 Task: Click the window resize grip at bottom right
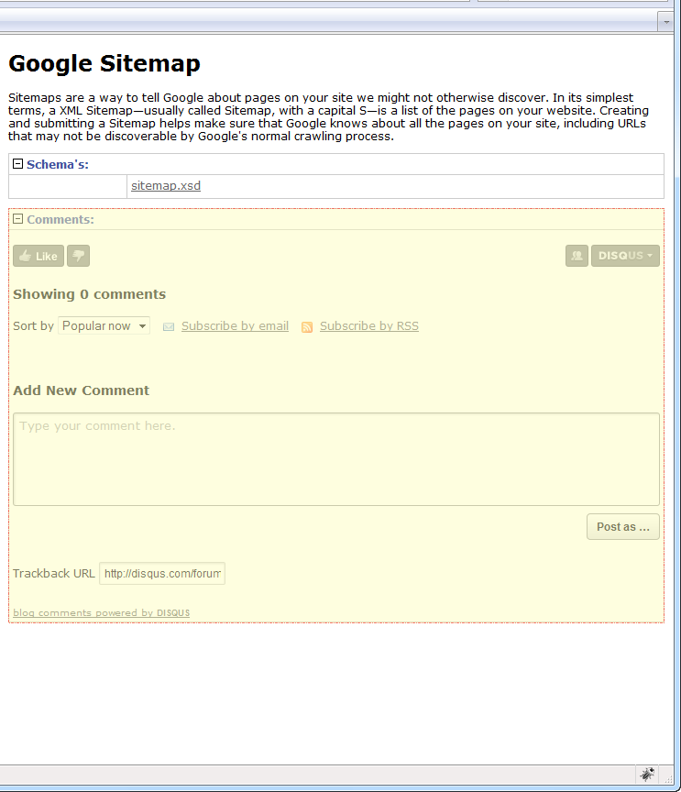[x=668, y=778]
